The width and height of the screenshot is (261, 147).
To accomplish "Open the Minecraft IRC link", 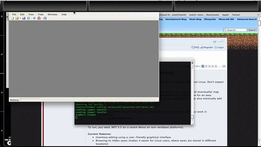I will tap(226, 19).
